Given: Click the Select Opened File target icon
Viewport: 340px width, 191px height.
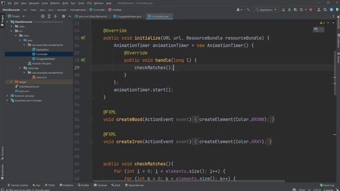Looking at the screenshot, I should tap(42, 16).
